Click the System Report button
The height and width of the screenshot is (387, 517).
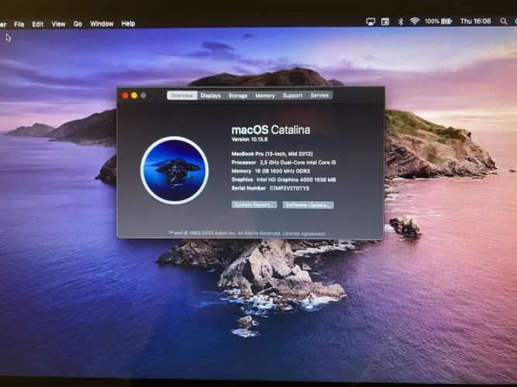[254, 205]
